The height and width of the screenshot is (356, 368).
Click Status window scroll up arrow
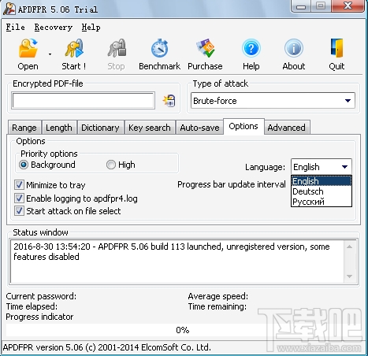click(349, 247)
